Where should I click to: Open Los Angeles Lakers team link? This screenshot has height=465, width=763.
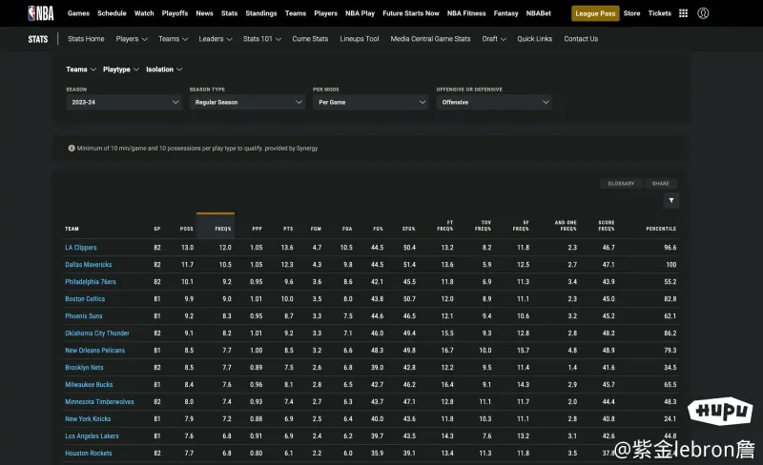pyautogui.click(x=92, y=435)
